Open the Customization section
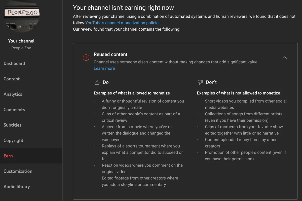302x201 pixels. tap(18, 171)
